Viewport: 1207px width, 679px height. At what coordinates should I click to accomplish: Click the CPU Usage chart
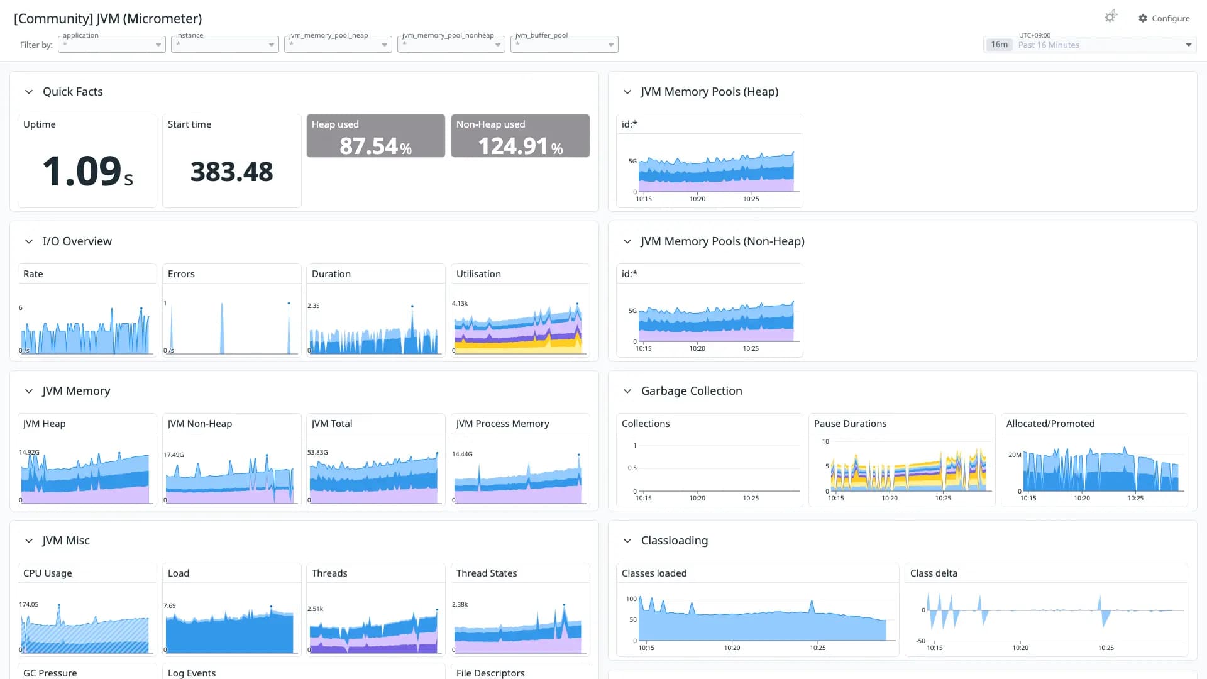(x=87, y=620)
